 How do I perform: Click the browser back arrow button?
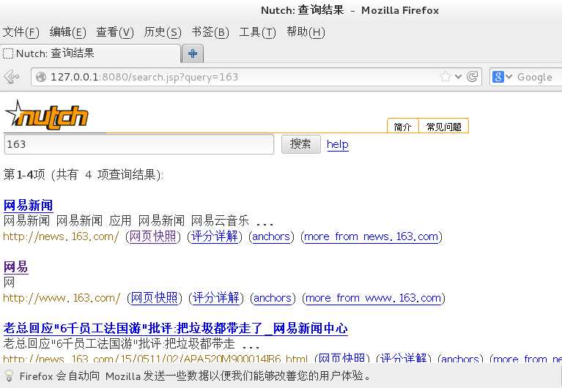click(x=12, y=77)
